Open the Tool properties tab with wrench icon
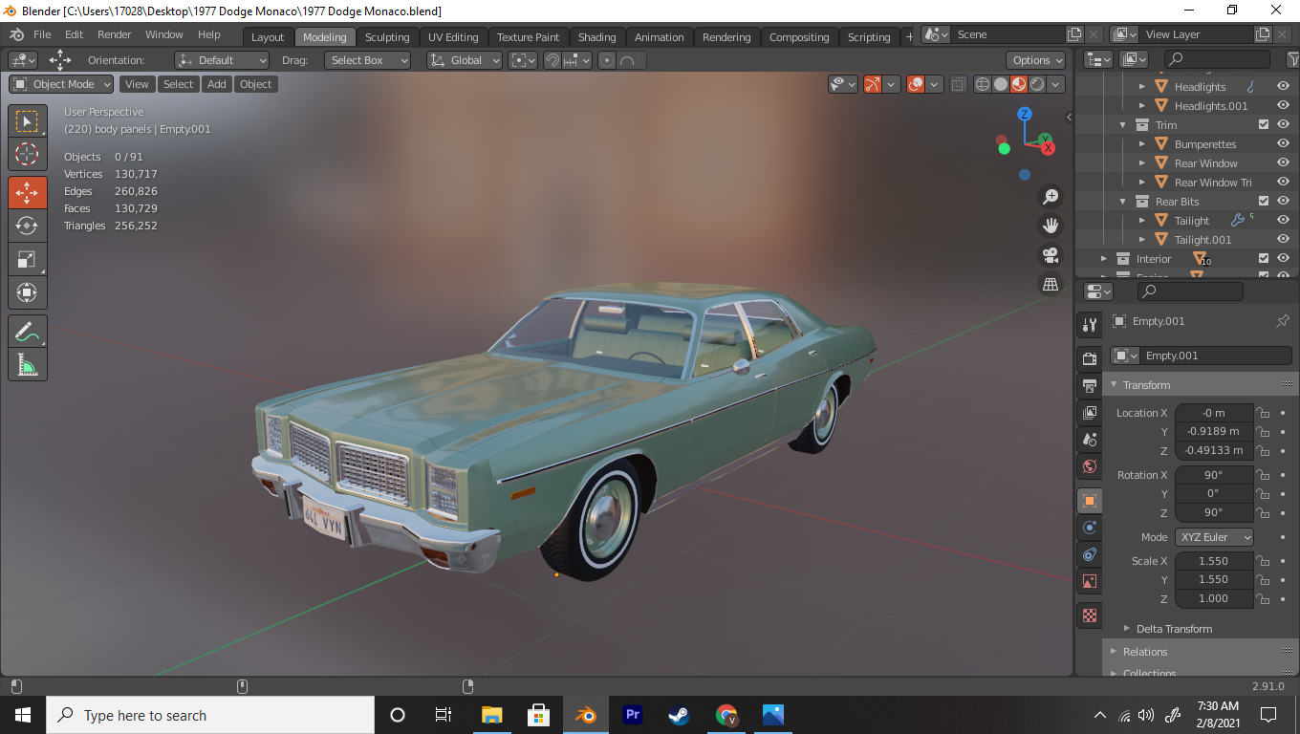The width and height of the screenshot is (1300, 734). [1089, 325]
